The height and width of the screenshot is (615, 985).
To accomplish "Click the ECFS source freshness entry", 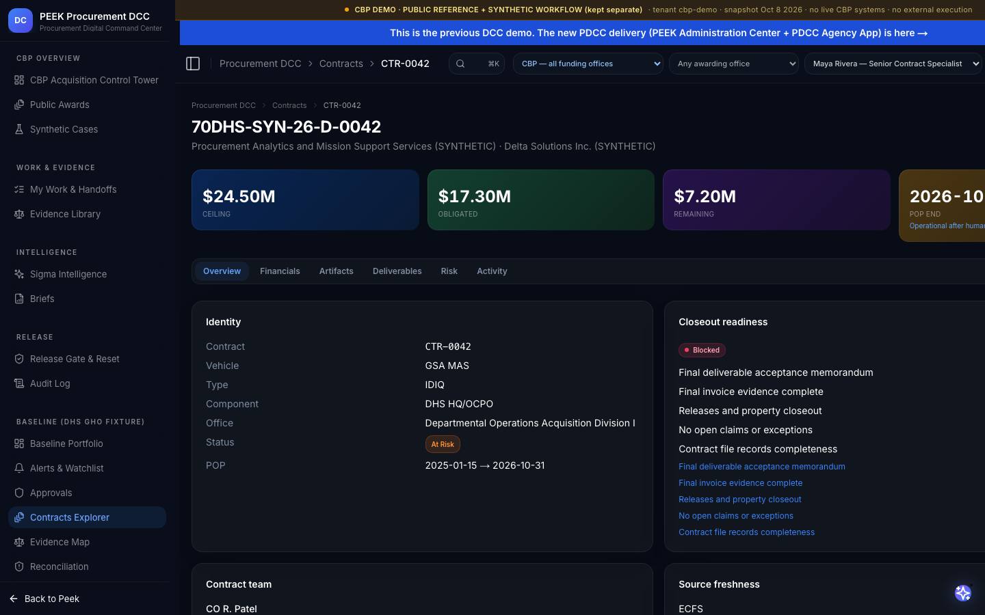I will (691, 609).
